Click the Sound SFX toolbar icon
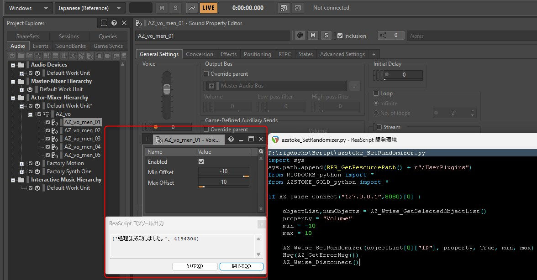 pyautogui.click(x=81, y=56)
